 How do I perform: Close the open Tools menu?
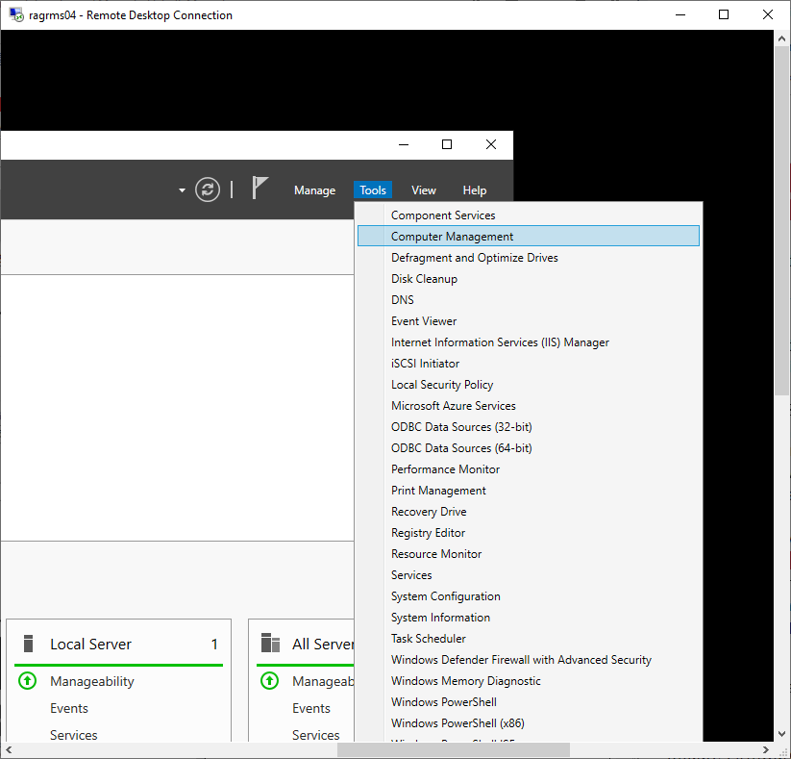coord(373,190)
